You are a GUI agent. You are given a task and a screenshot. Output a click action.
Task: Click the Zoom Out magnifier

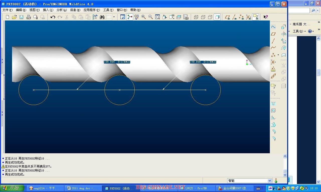point(150,17)
